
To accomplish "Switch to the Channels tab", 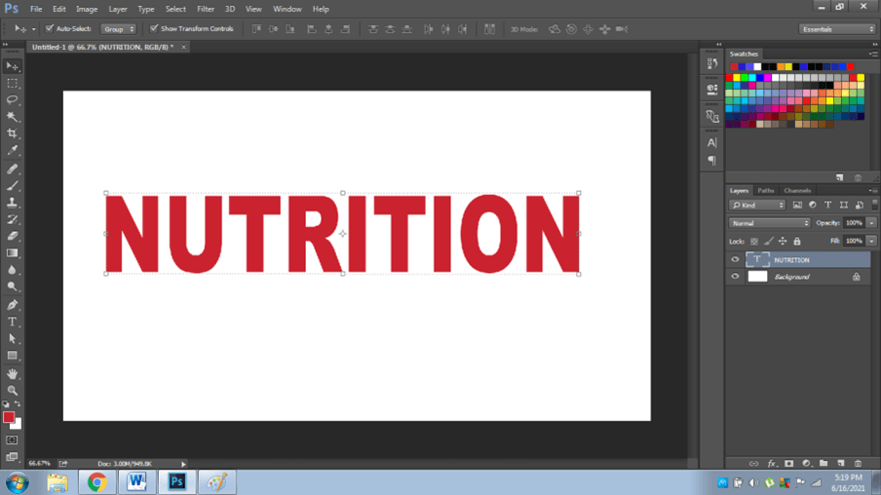I will (797, 190).
